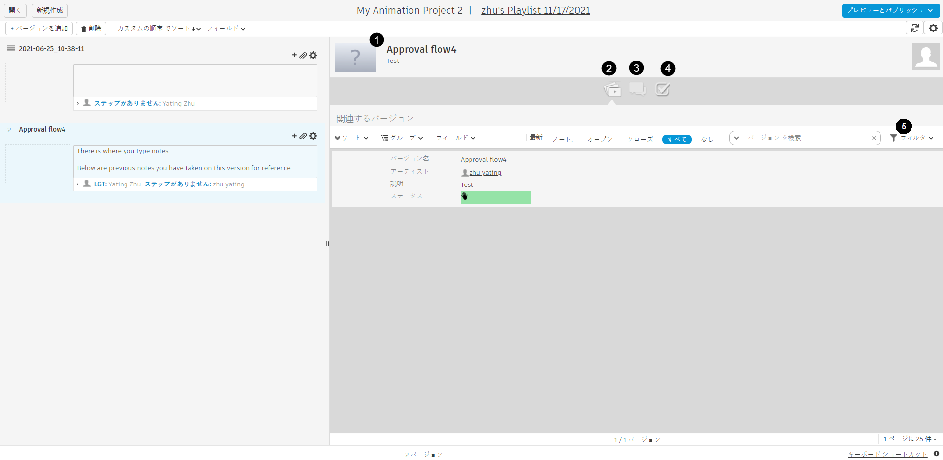Click drag handle icon for 2021-06-25_10-38-11
This screenshot has width=943, height=460.
pos(11,48)
